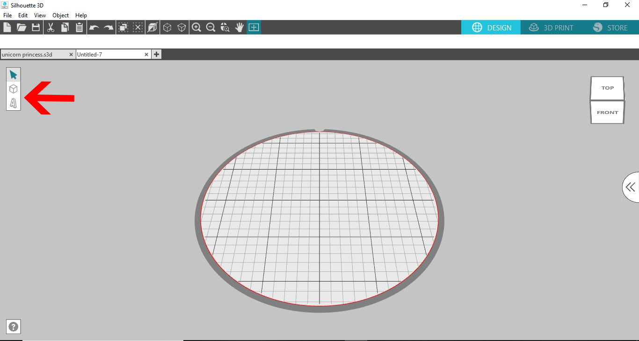This screenshot has height=341, width=639.
Task: Open the STORE tab
Action: [610, 28]
